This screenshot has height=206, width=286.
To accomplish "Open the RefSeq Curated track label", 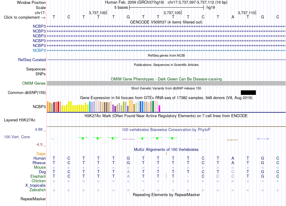I will pyautogui.click(x=32, y=60).
